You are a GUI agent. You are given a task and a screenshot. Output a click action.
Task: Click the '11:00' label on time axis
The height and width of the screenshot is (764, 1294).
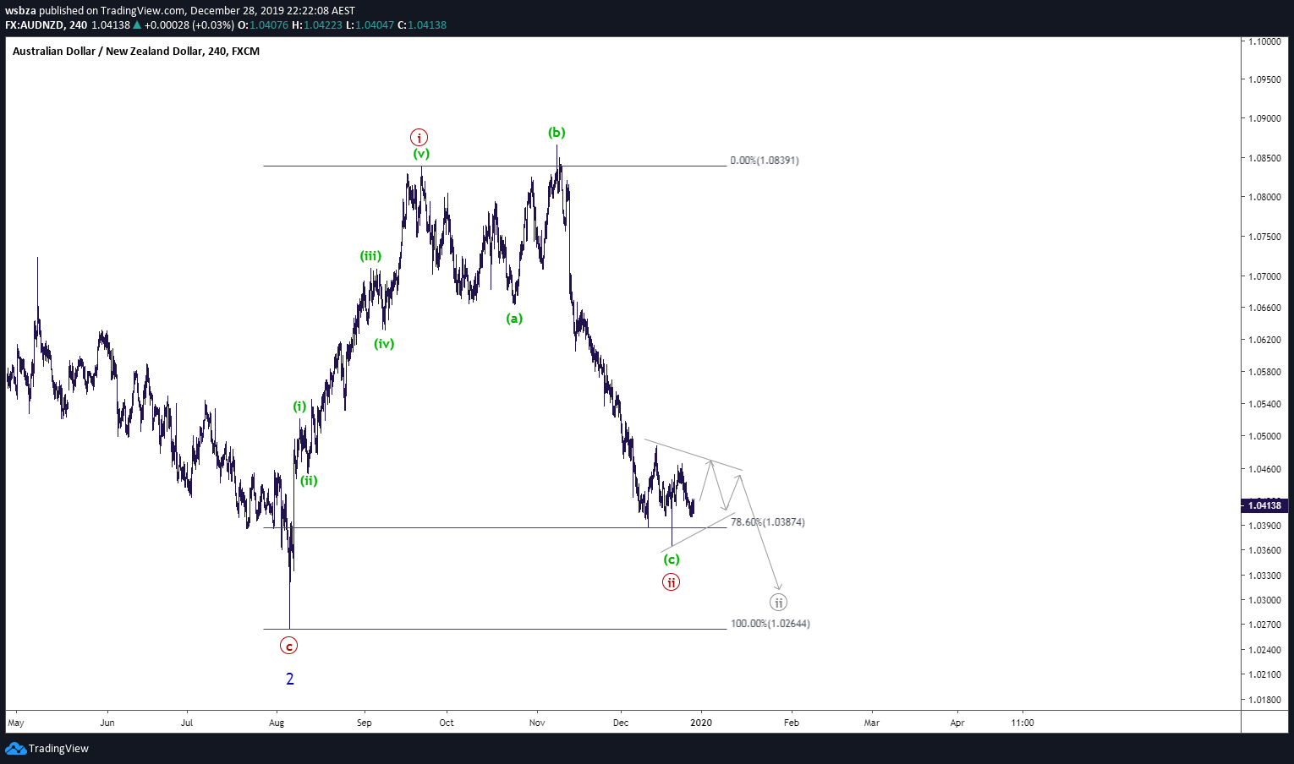click(1023, 723)
